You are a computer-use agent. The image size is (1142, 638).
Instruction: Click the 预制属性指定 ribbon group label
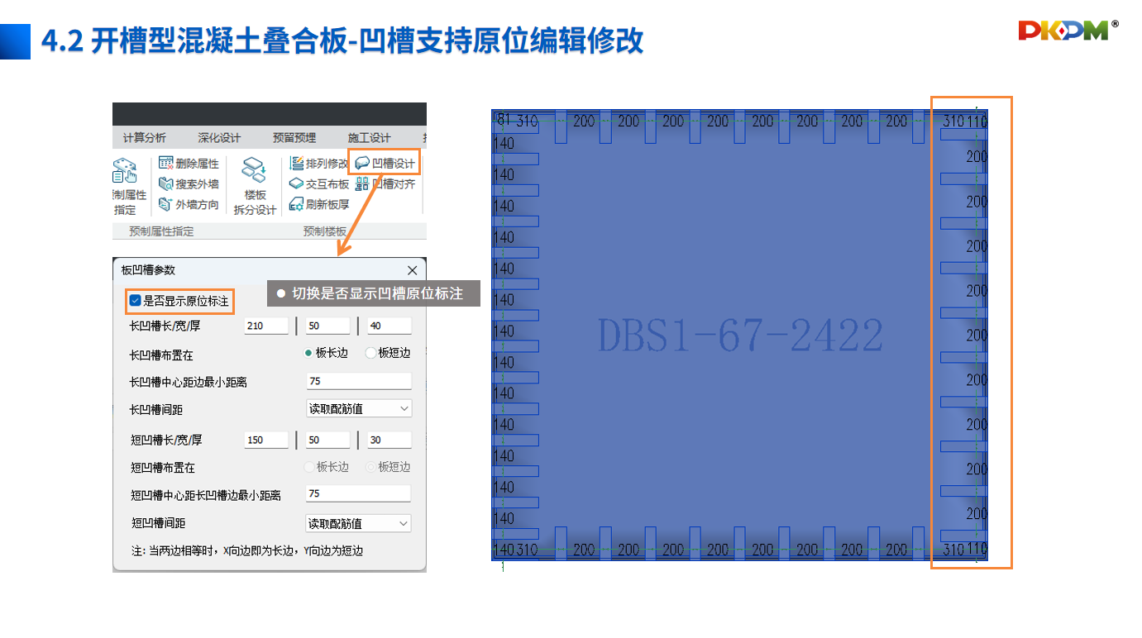[161, 231]
